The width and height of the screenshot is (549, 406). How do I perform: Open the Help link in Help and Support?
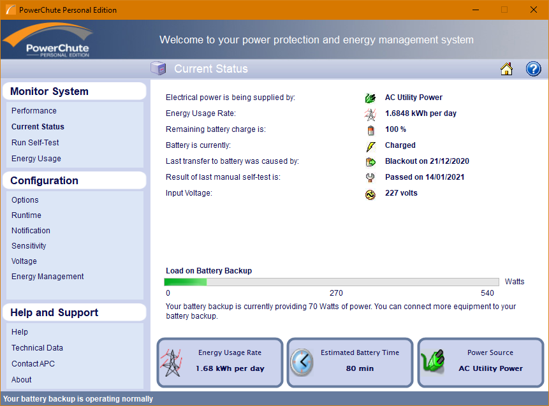point(20,332)
